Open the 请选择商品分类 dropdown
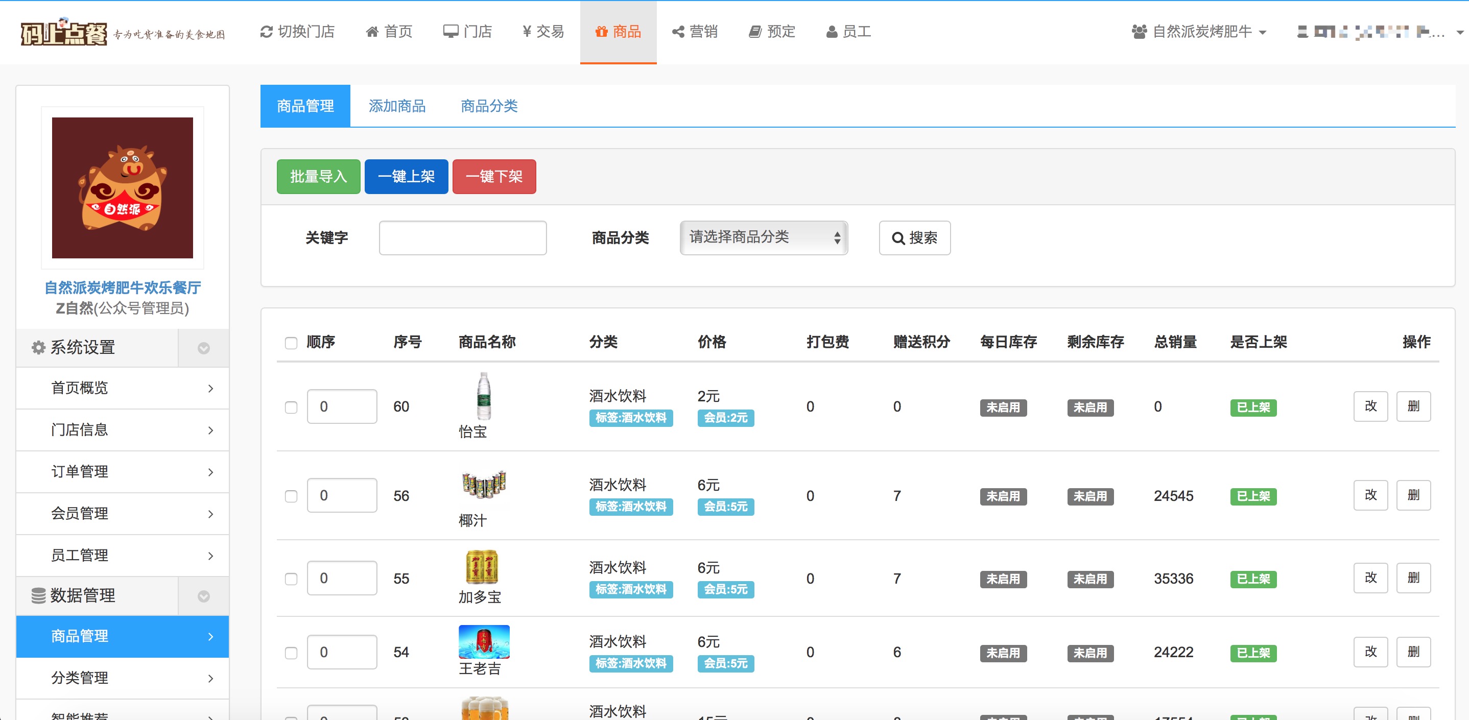Screen dimensions: 1469x720 (763, 238)
